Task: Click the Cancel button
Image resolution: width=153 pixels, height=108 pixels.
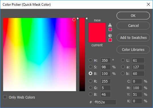Action: point(133,26)
